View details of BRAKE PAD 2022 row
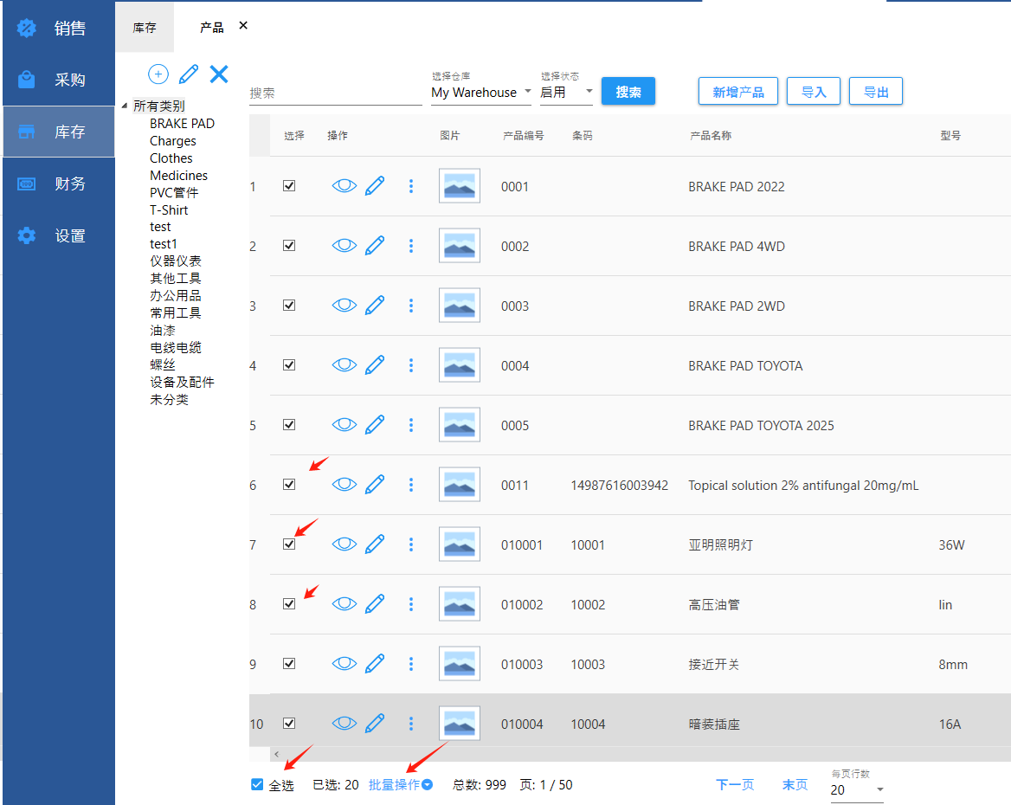The width and height of the screenshot is (1011, 805). 345,186
